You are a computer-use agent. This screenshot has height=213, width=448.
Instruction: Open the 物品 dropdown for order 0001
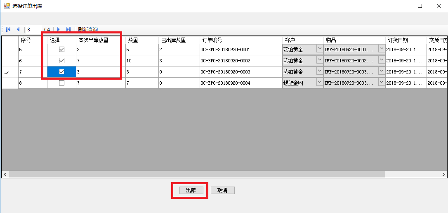[382, 49]
